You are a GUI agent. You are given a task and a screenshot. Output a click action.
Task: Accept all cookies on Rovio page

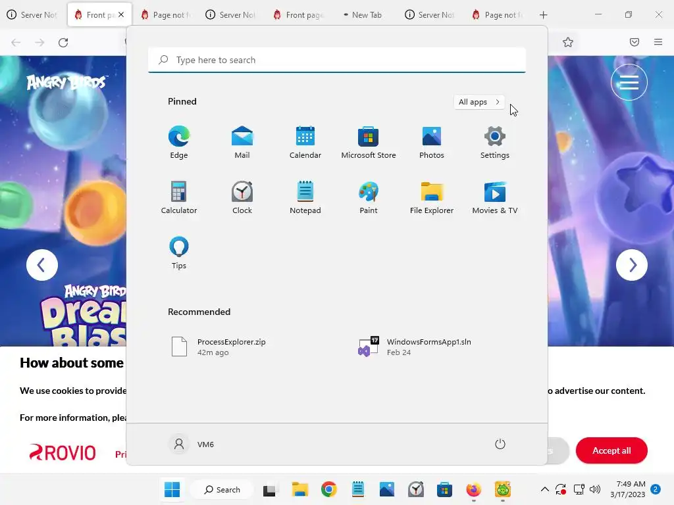[x=611, y=450]
